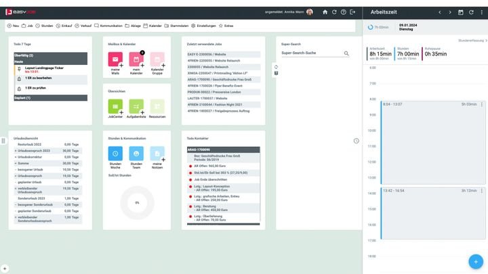Click the Soll/Ist Stunden 0% donut chart
The width and height of the screenshot is (488, 274).
coord(137,203)
